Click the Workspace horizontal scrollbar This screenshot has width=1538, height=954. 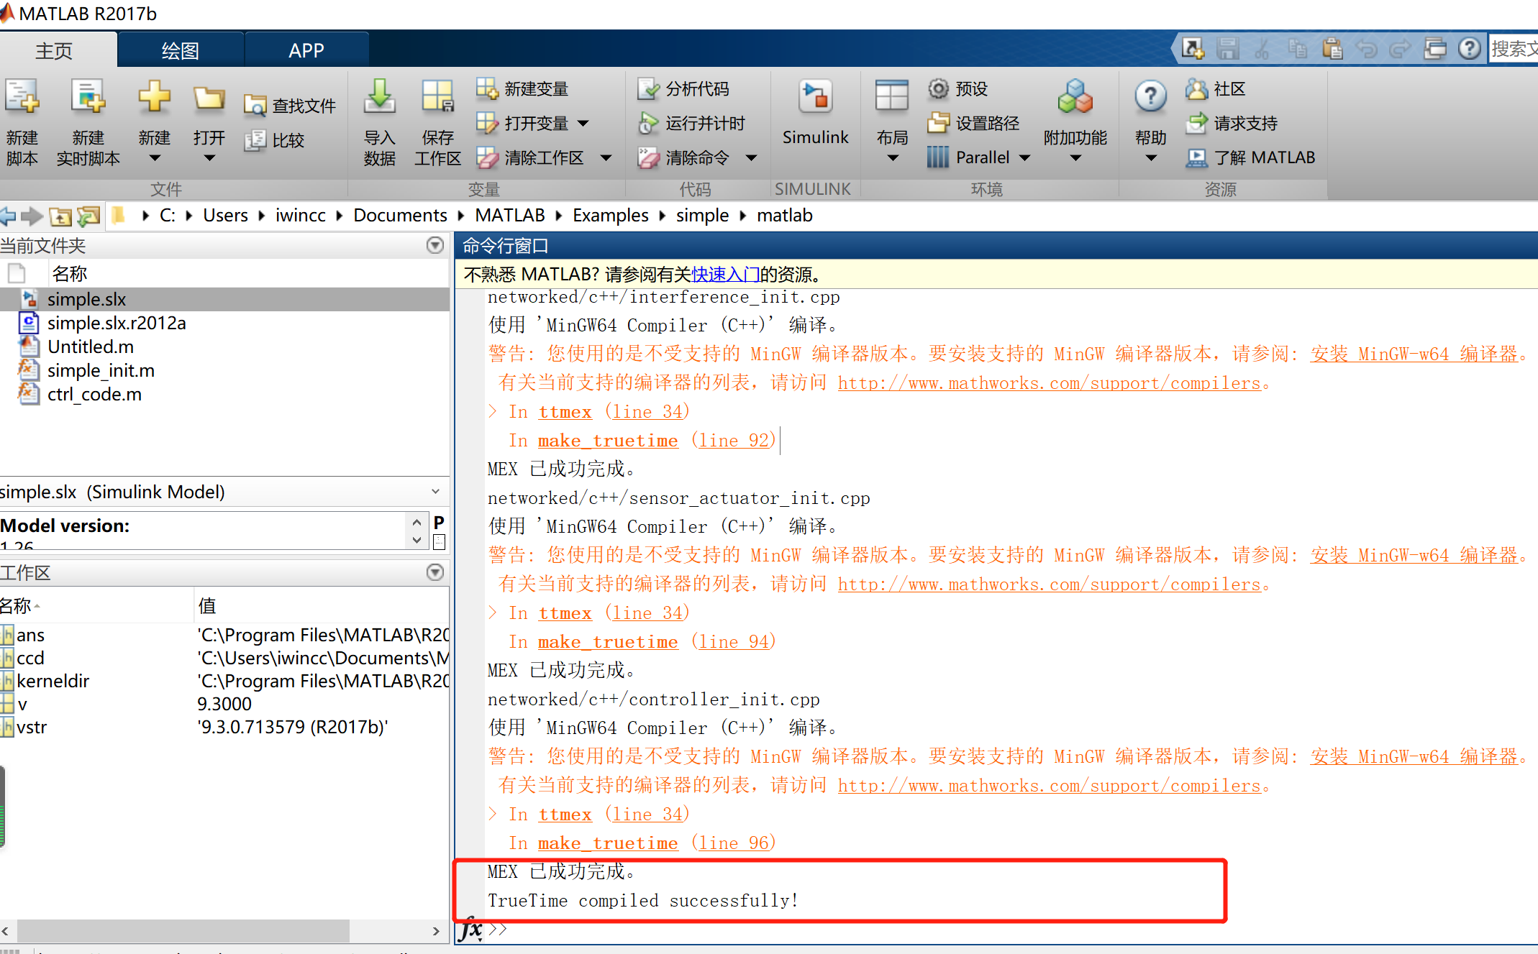pos(183,930)
